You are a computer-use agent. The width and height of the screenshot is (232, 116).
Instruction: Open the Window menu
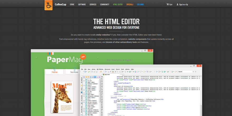coord(128,69)
